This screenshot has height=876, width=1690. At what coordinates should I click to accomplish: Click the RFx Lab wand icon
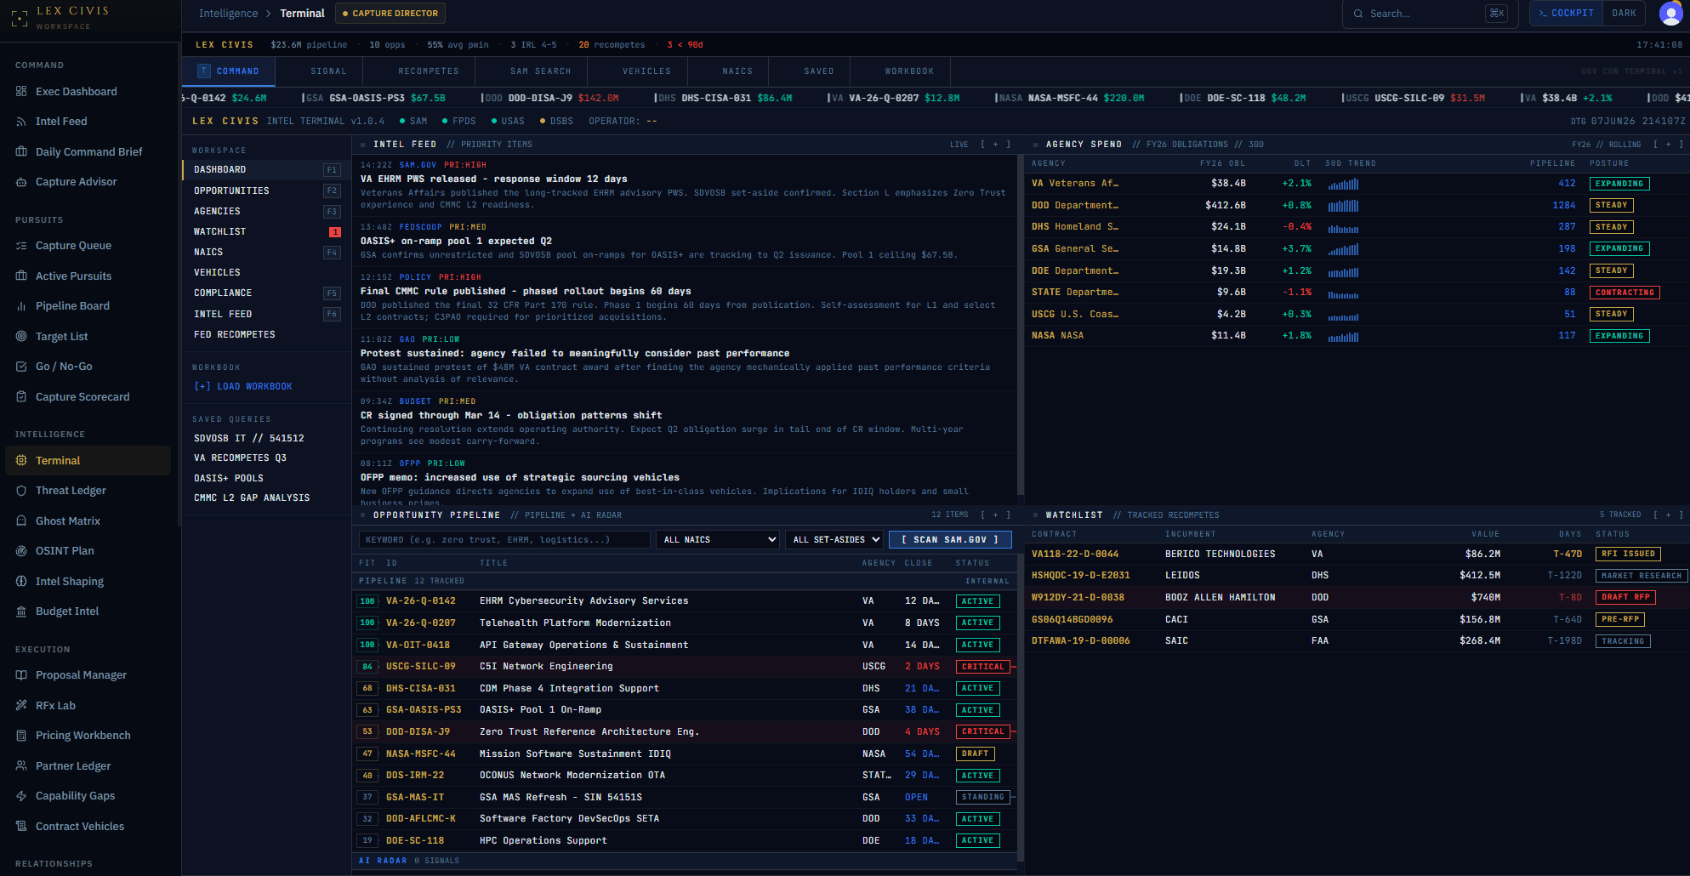pos(21,706)
